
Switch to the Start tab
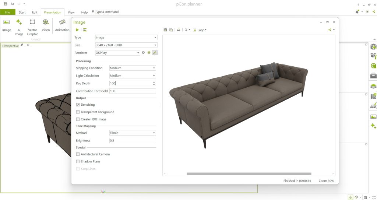22,12
